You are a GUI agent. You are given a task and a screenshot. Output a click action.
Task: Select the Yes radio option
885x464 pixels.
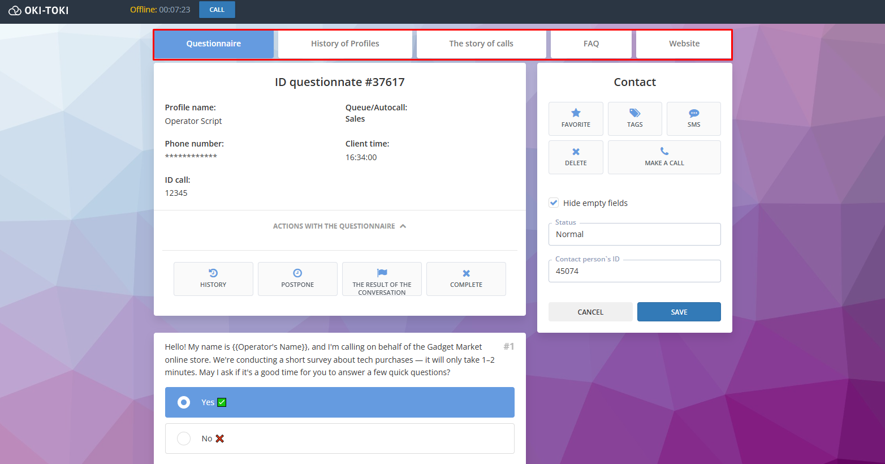pos(184,402)
